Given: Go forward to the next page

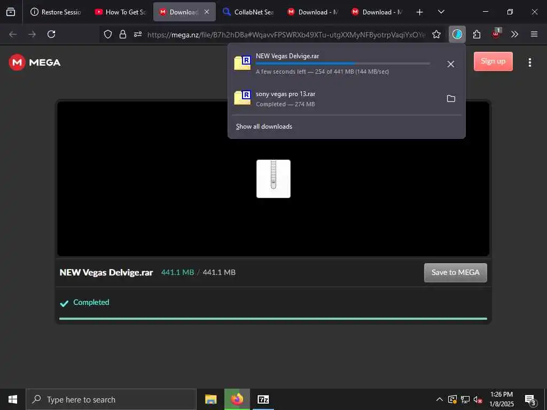Looking at the screenshot, I should coord(32,34).
